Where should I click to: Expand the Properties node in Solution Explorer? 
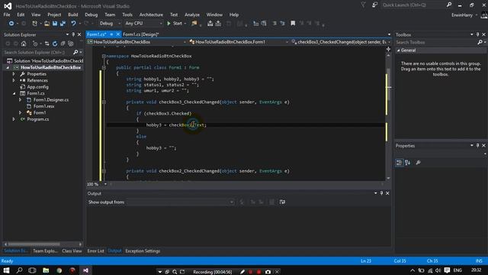[14, 74]
